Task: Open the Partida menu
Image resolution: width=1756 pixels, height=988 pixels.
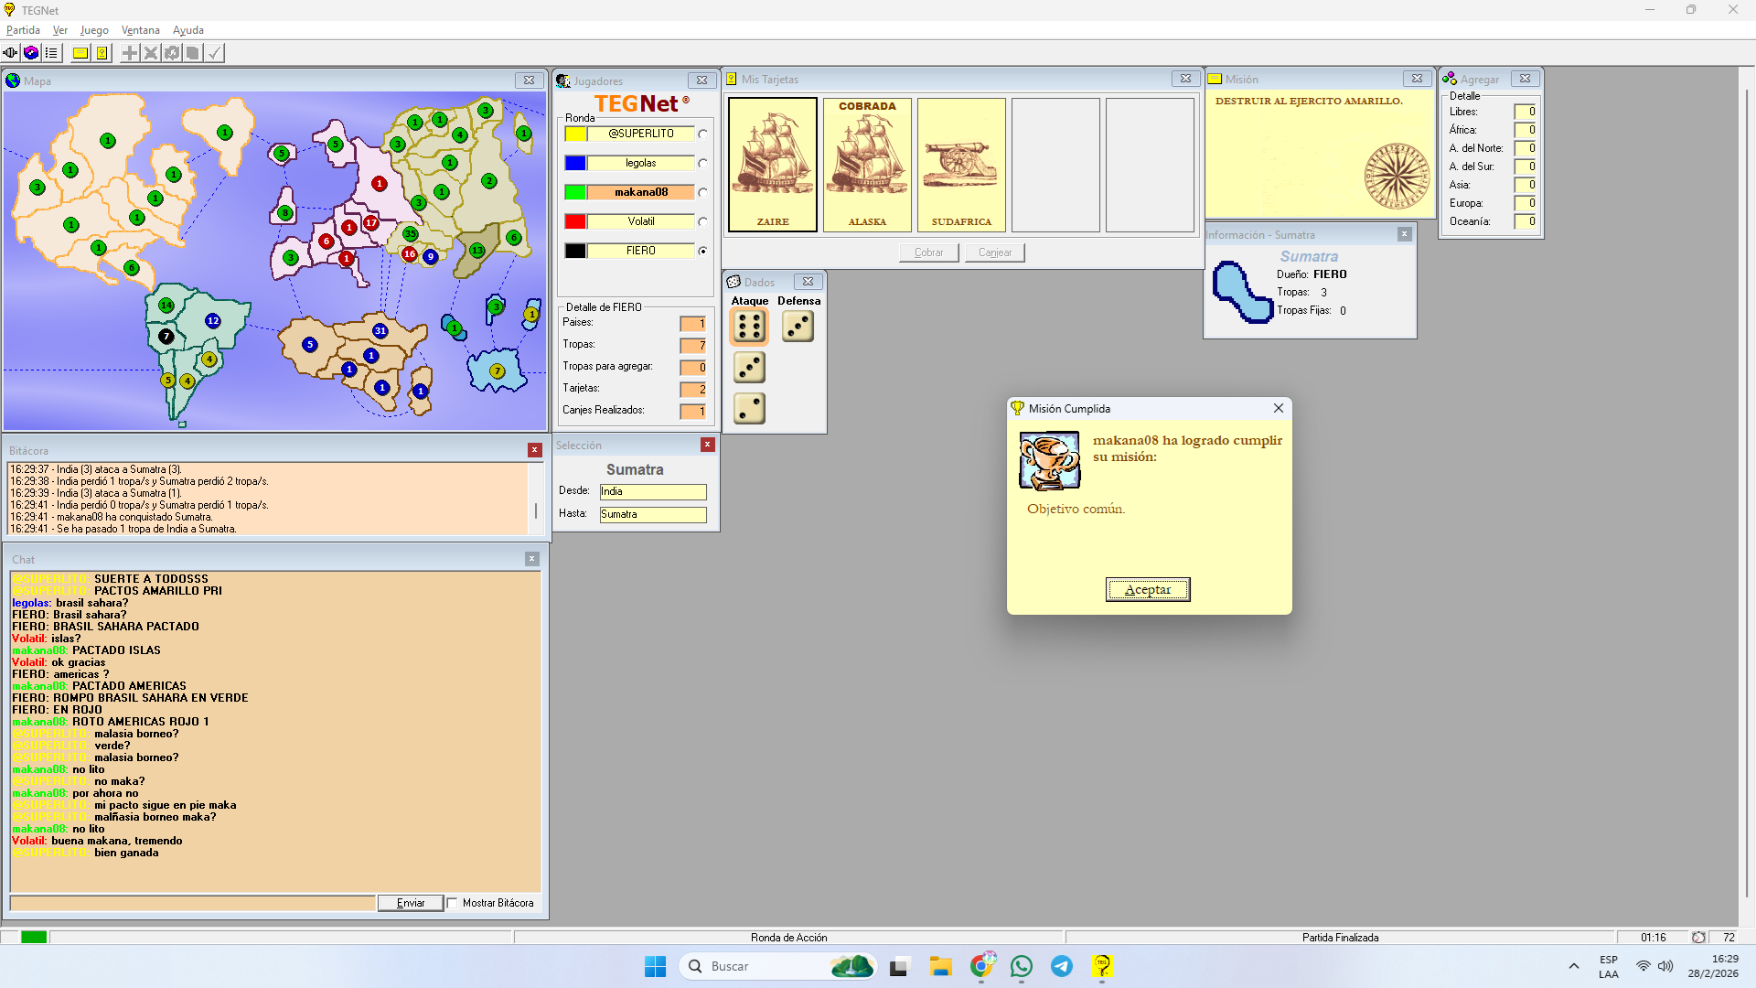Action: click(x=23, y=30)
